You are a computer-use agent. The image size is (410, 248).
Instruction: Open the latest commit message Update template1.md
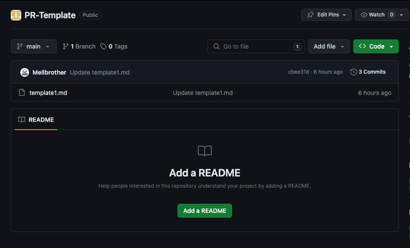pyautogui.click(x=100, y=72)
